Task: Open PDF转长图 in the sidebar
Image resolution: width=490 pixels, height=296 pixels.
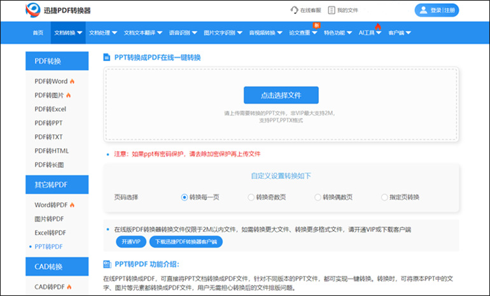Action: [49, 165]
